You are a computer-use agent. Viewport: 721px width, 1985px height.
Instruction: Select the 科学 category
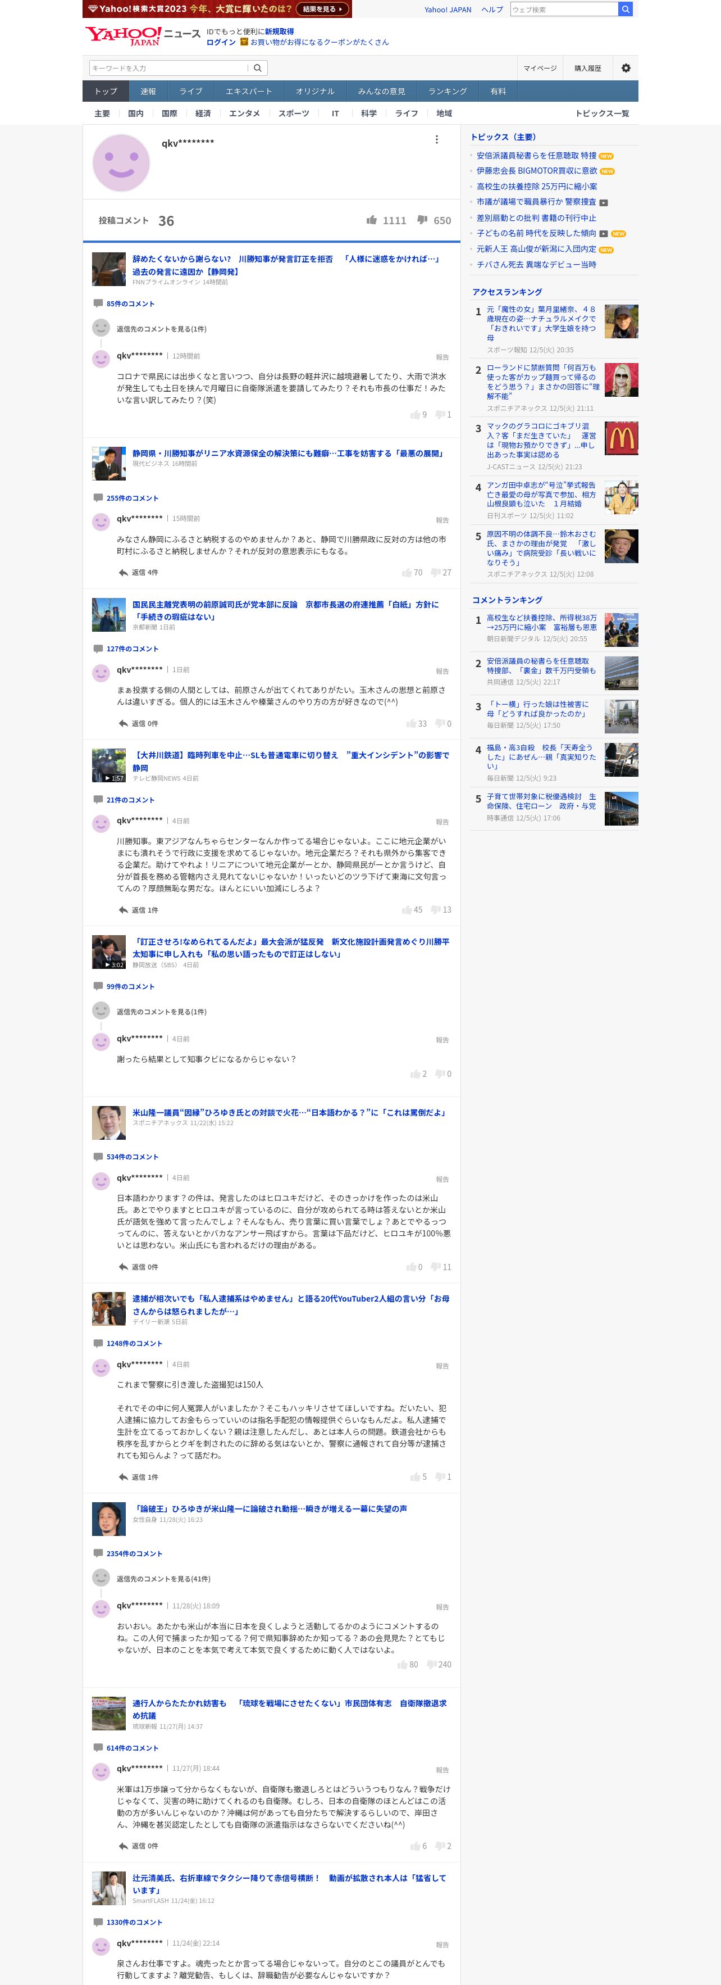[369, 114]
